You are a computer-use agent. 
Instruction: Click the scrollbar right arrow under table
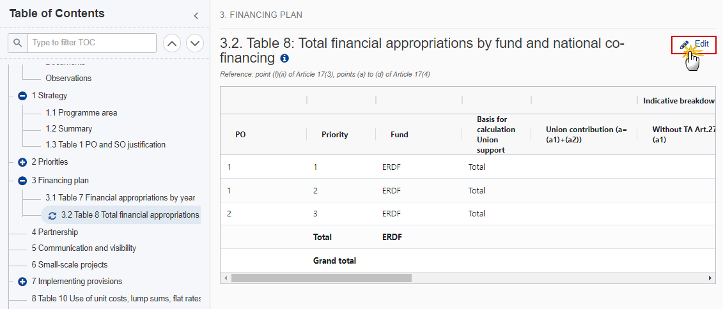(x=710, y=278)
